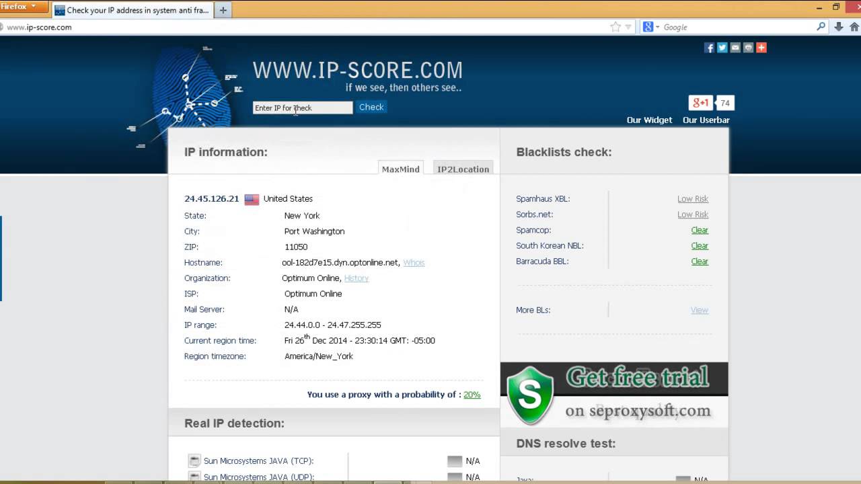Click the America/New_York timezone value
The width and height of the screenshot is (861, 484).
319,356
